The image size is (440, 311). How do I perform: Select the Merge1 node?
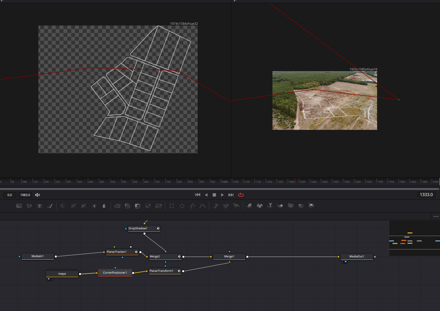[x=229, y=257]
